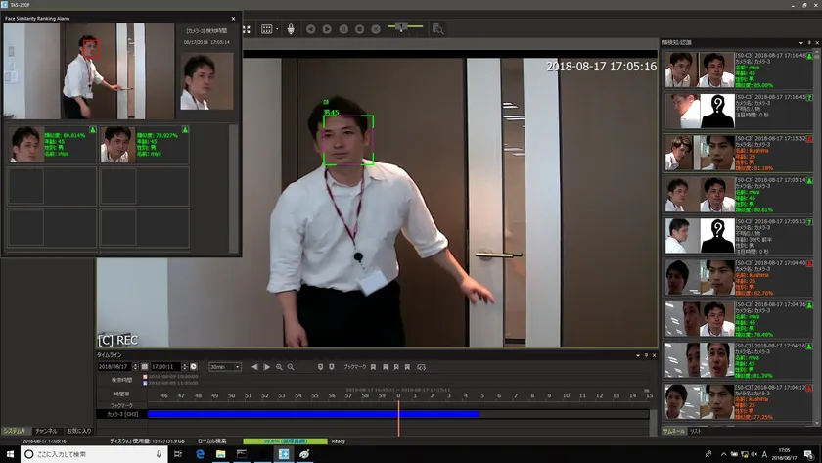Open the search icon beside the speed slider
822x463 pixels.
point(437,29)
